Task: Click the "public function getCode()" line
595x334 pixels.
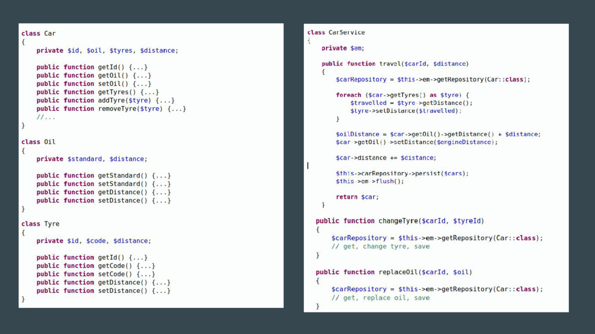Action: [x=96, y=266]
